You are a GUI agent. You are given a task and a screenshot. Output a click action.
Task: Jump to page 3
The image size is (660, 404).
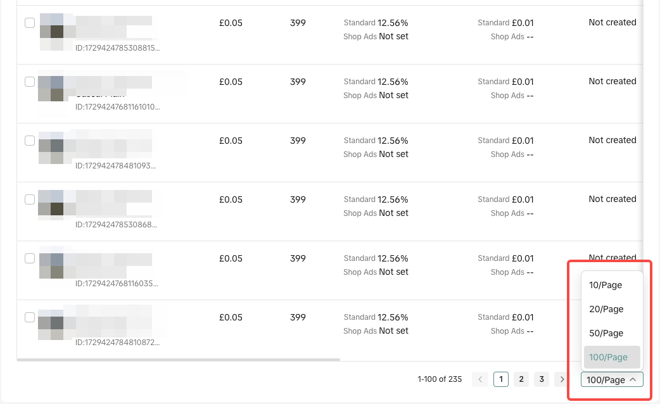(x=541, y=379)
